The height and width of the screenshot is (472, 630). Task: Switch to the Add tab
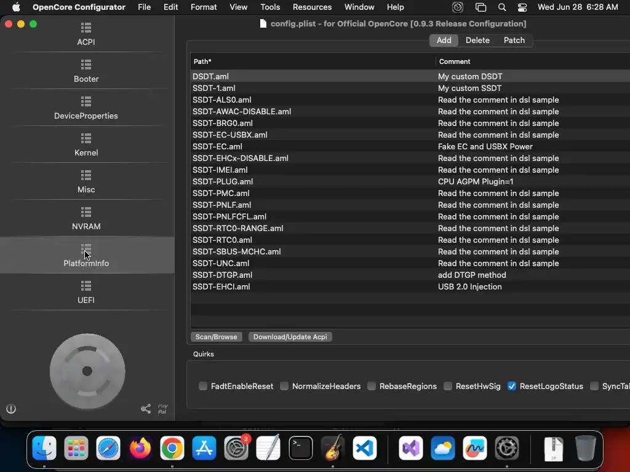[x=444, y=40]
